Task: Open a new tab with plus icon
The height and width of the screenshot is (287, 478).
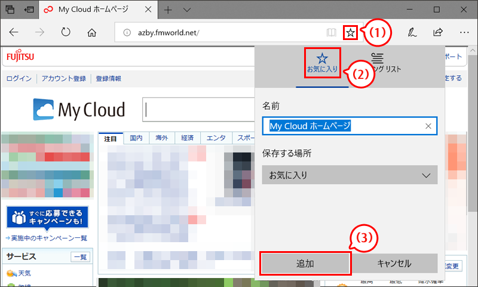Action: [x=168, y=10]
